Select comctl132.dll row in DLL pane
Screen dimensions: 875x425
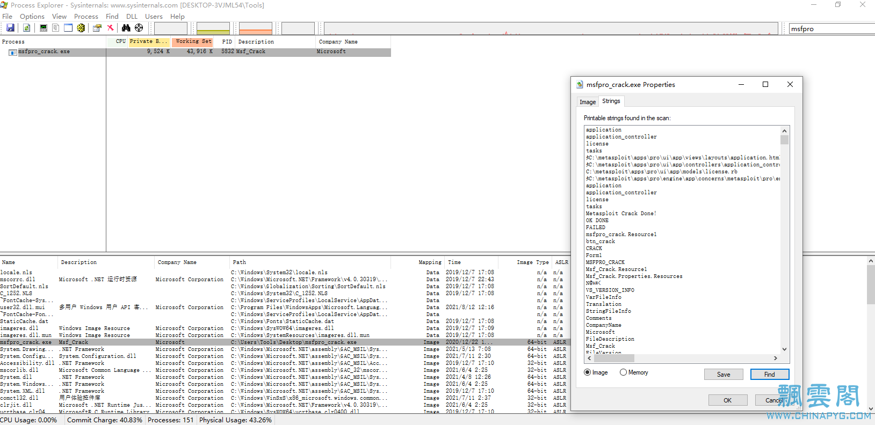tap(285, 398)
